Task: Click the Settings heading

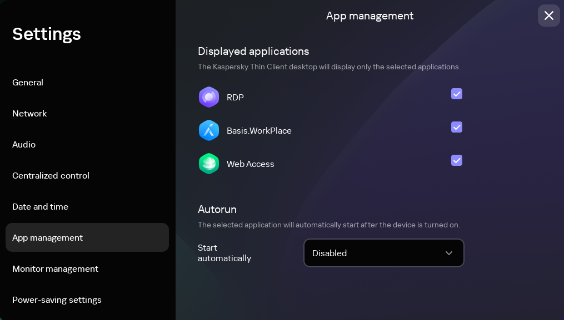Action: [46, 34]
